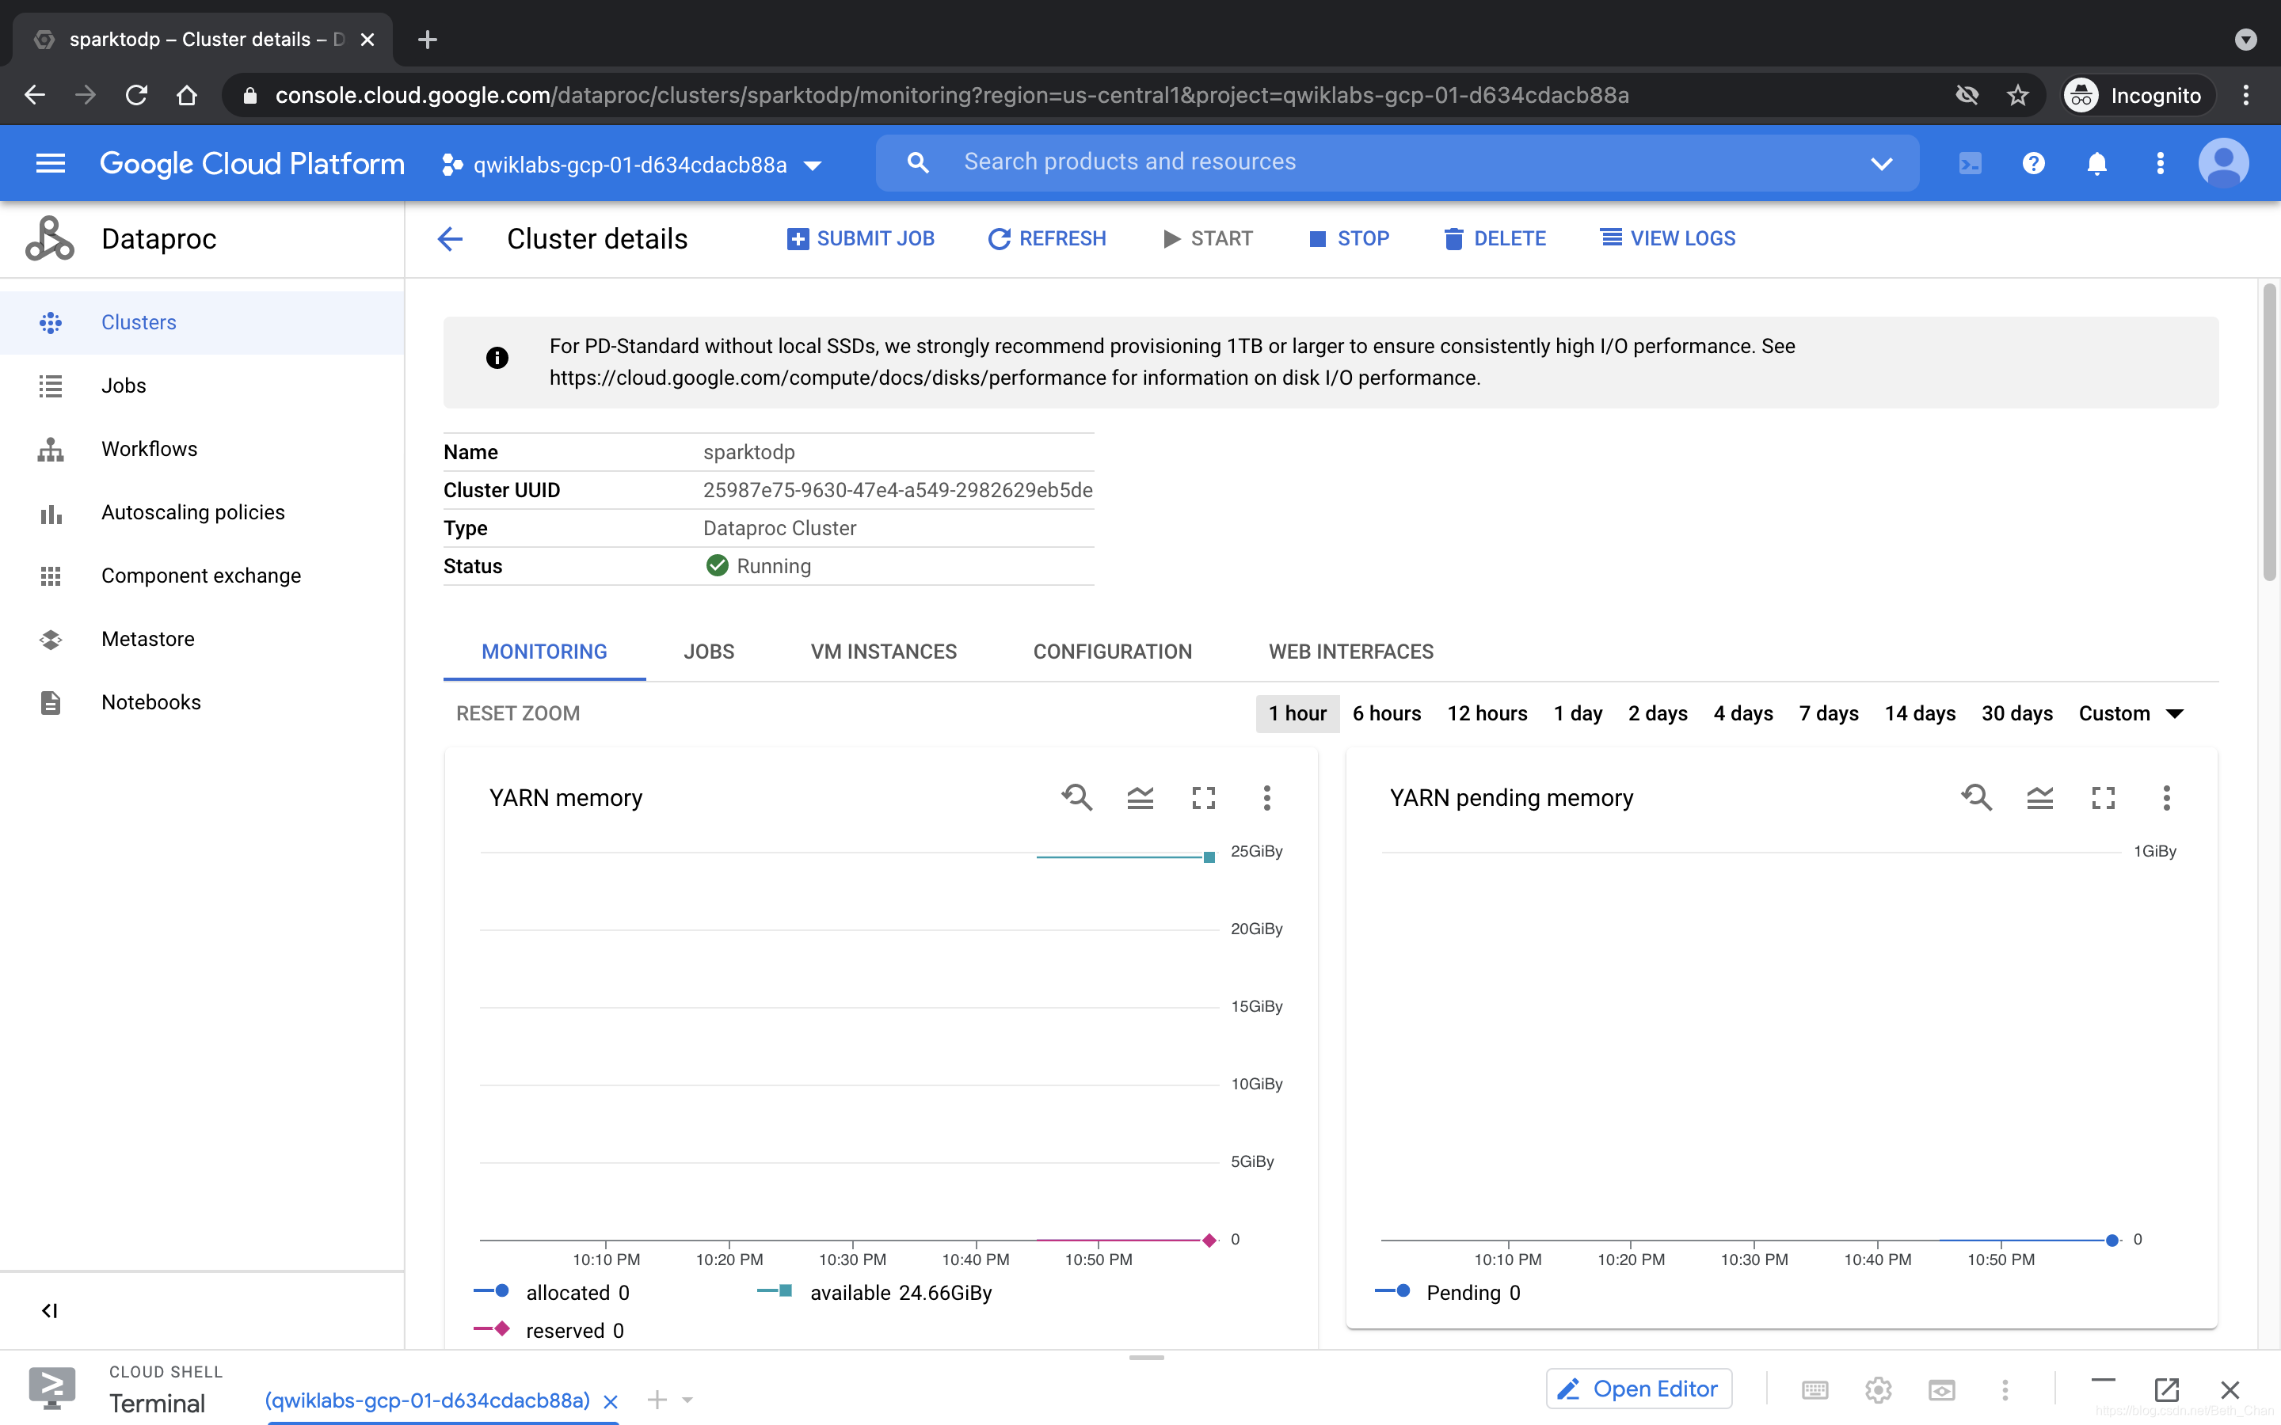Open the user account avatar

pyautogui.click(x=2222, y=164)
